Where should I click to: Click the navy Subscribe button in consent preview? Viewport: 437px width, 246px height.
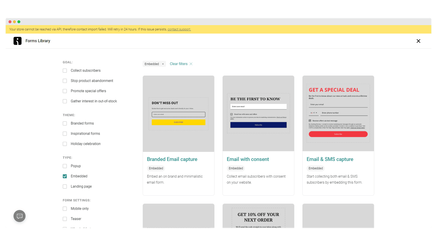pyautogui.click(x=258, y=125)
